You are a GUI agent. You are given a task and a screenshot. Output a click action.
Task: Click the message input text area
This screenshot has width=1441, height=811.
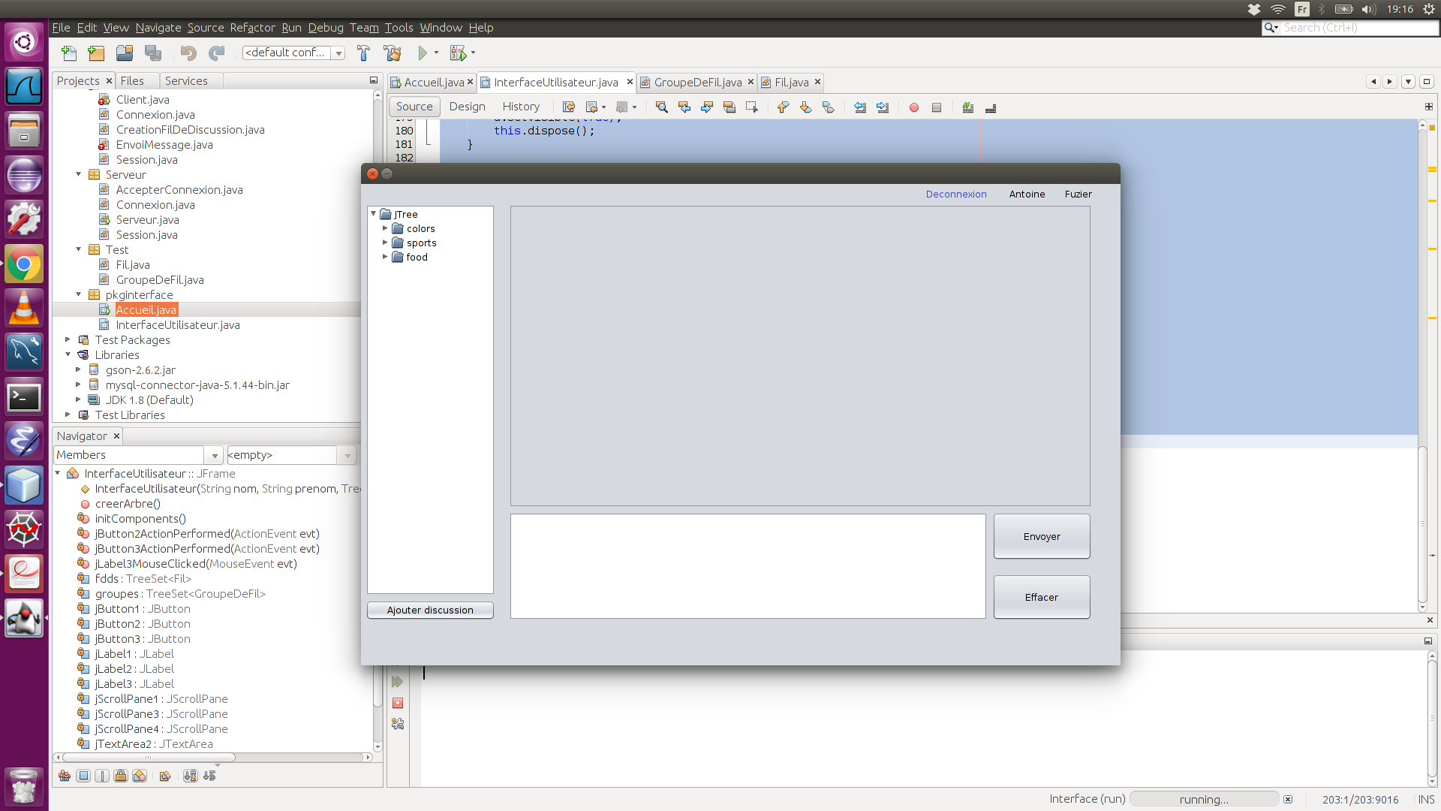pyautogui.click(x=748, y=565)
